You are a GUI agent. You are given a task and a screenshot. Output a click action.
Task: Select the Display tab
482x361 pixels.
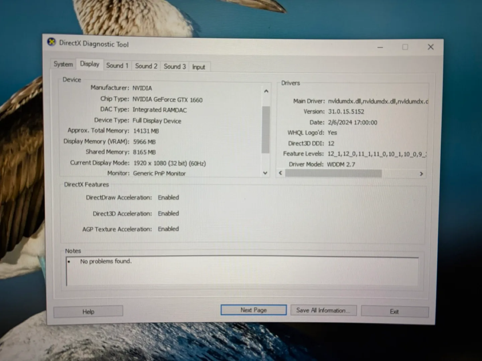coord(89,64)
